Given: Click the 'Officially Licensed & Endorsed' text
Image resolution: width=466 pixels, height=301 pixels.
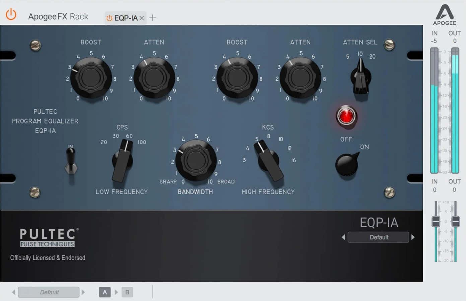Looking at the screenshot, I should pyautogui.click(x=48, y=258).
